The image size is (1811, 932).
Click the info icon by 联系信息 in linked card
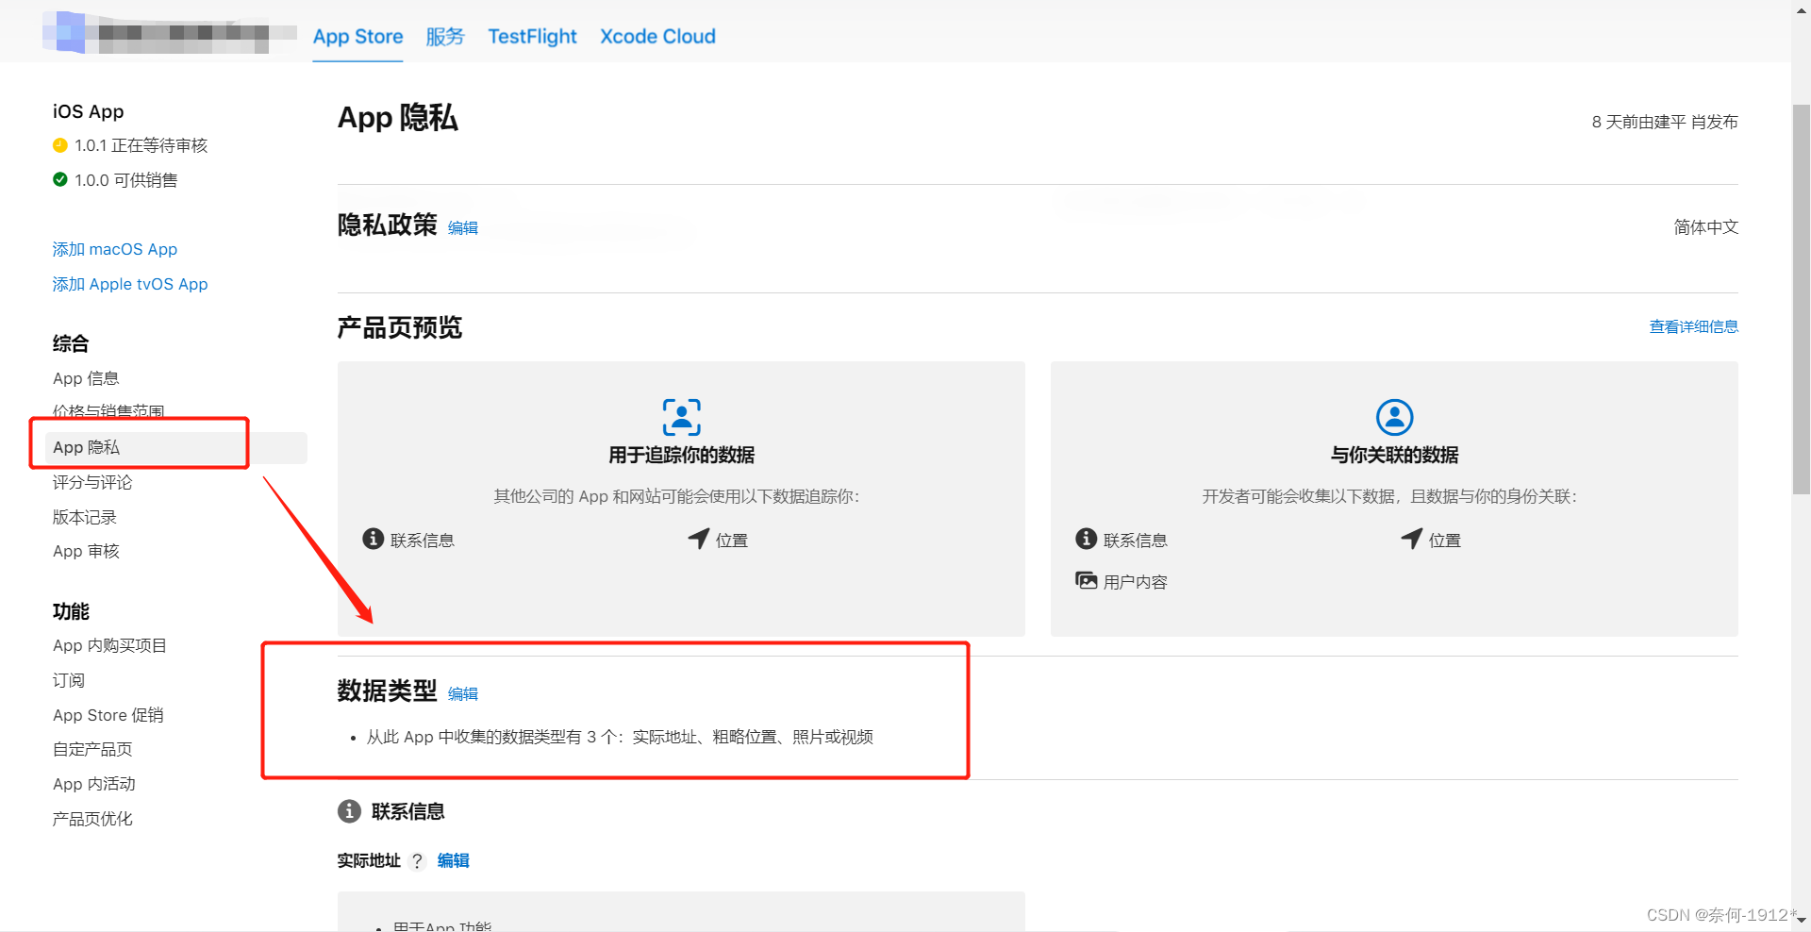(x=1087, y=539)
